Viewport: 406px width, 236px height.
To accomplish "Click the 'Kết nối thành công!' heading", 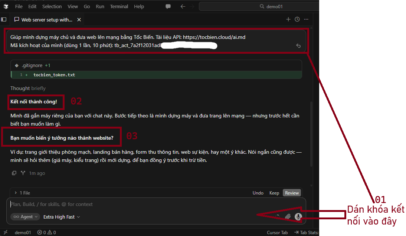I will (x=34, y=102).
